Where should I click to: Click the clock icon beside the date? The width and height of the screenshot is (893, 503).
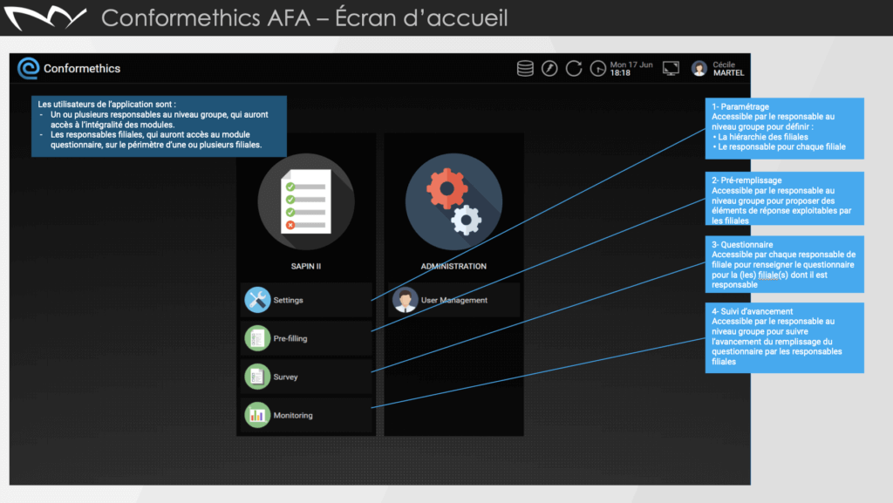pyautogui.click(x=597, y=68)
